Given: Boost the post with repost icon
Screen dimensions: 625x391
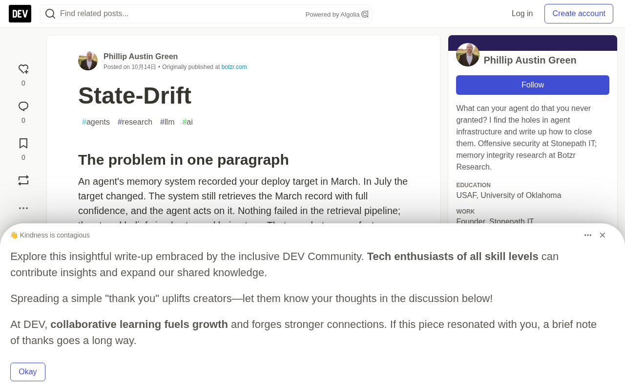Looking at the screenshot, I should (x=23, y=180).
